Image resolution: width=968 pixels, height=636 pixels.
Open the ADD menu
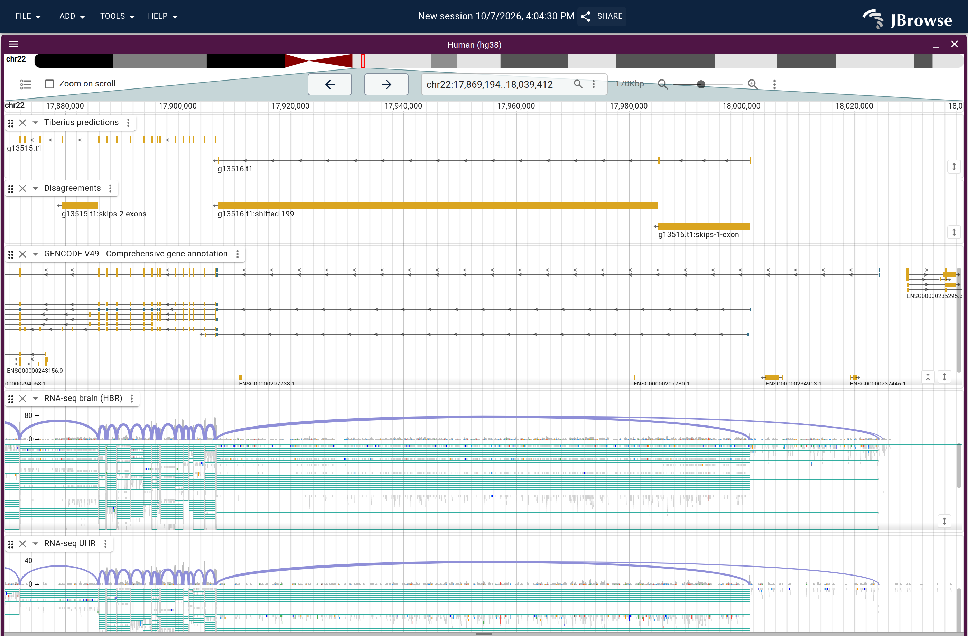coord(72,16)
